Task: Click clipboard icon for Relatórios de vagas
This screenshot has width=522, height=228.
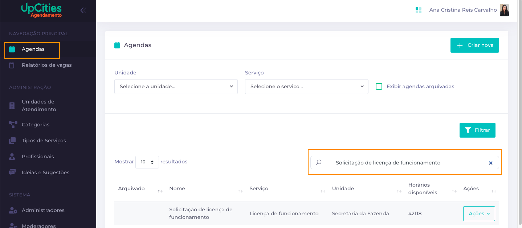Action: [x=12, y=65]
